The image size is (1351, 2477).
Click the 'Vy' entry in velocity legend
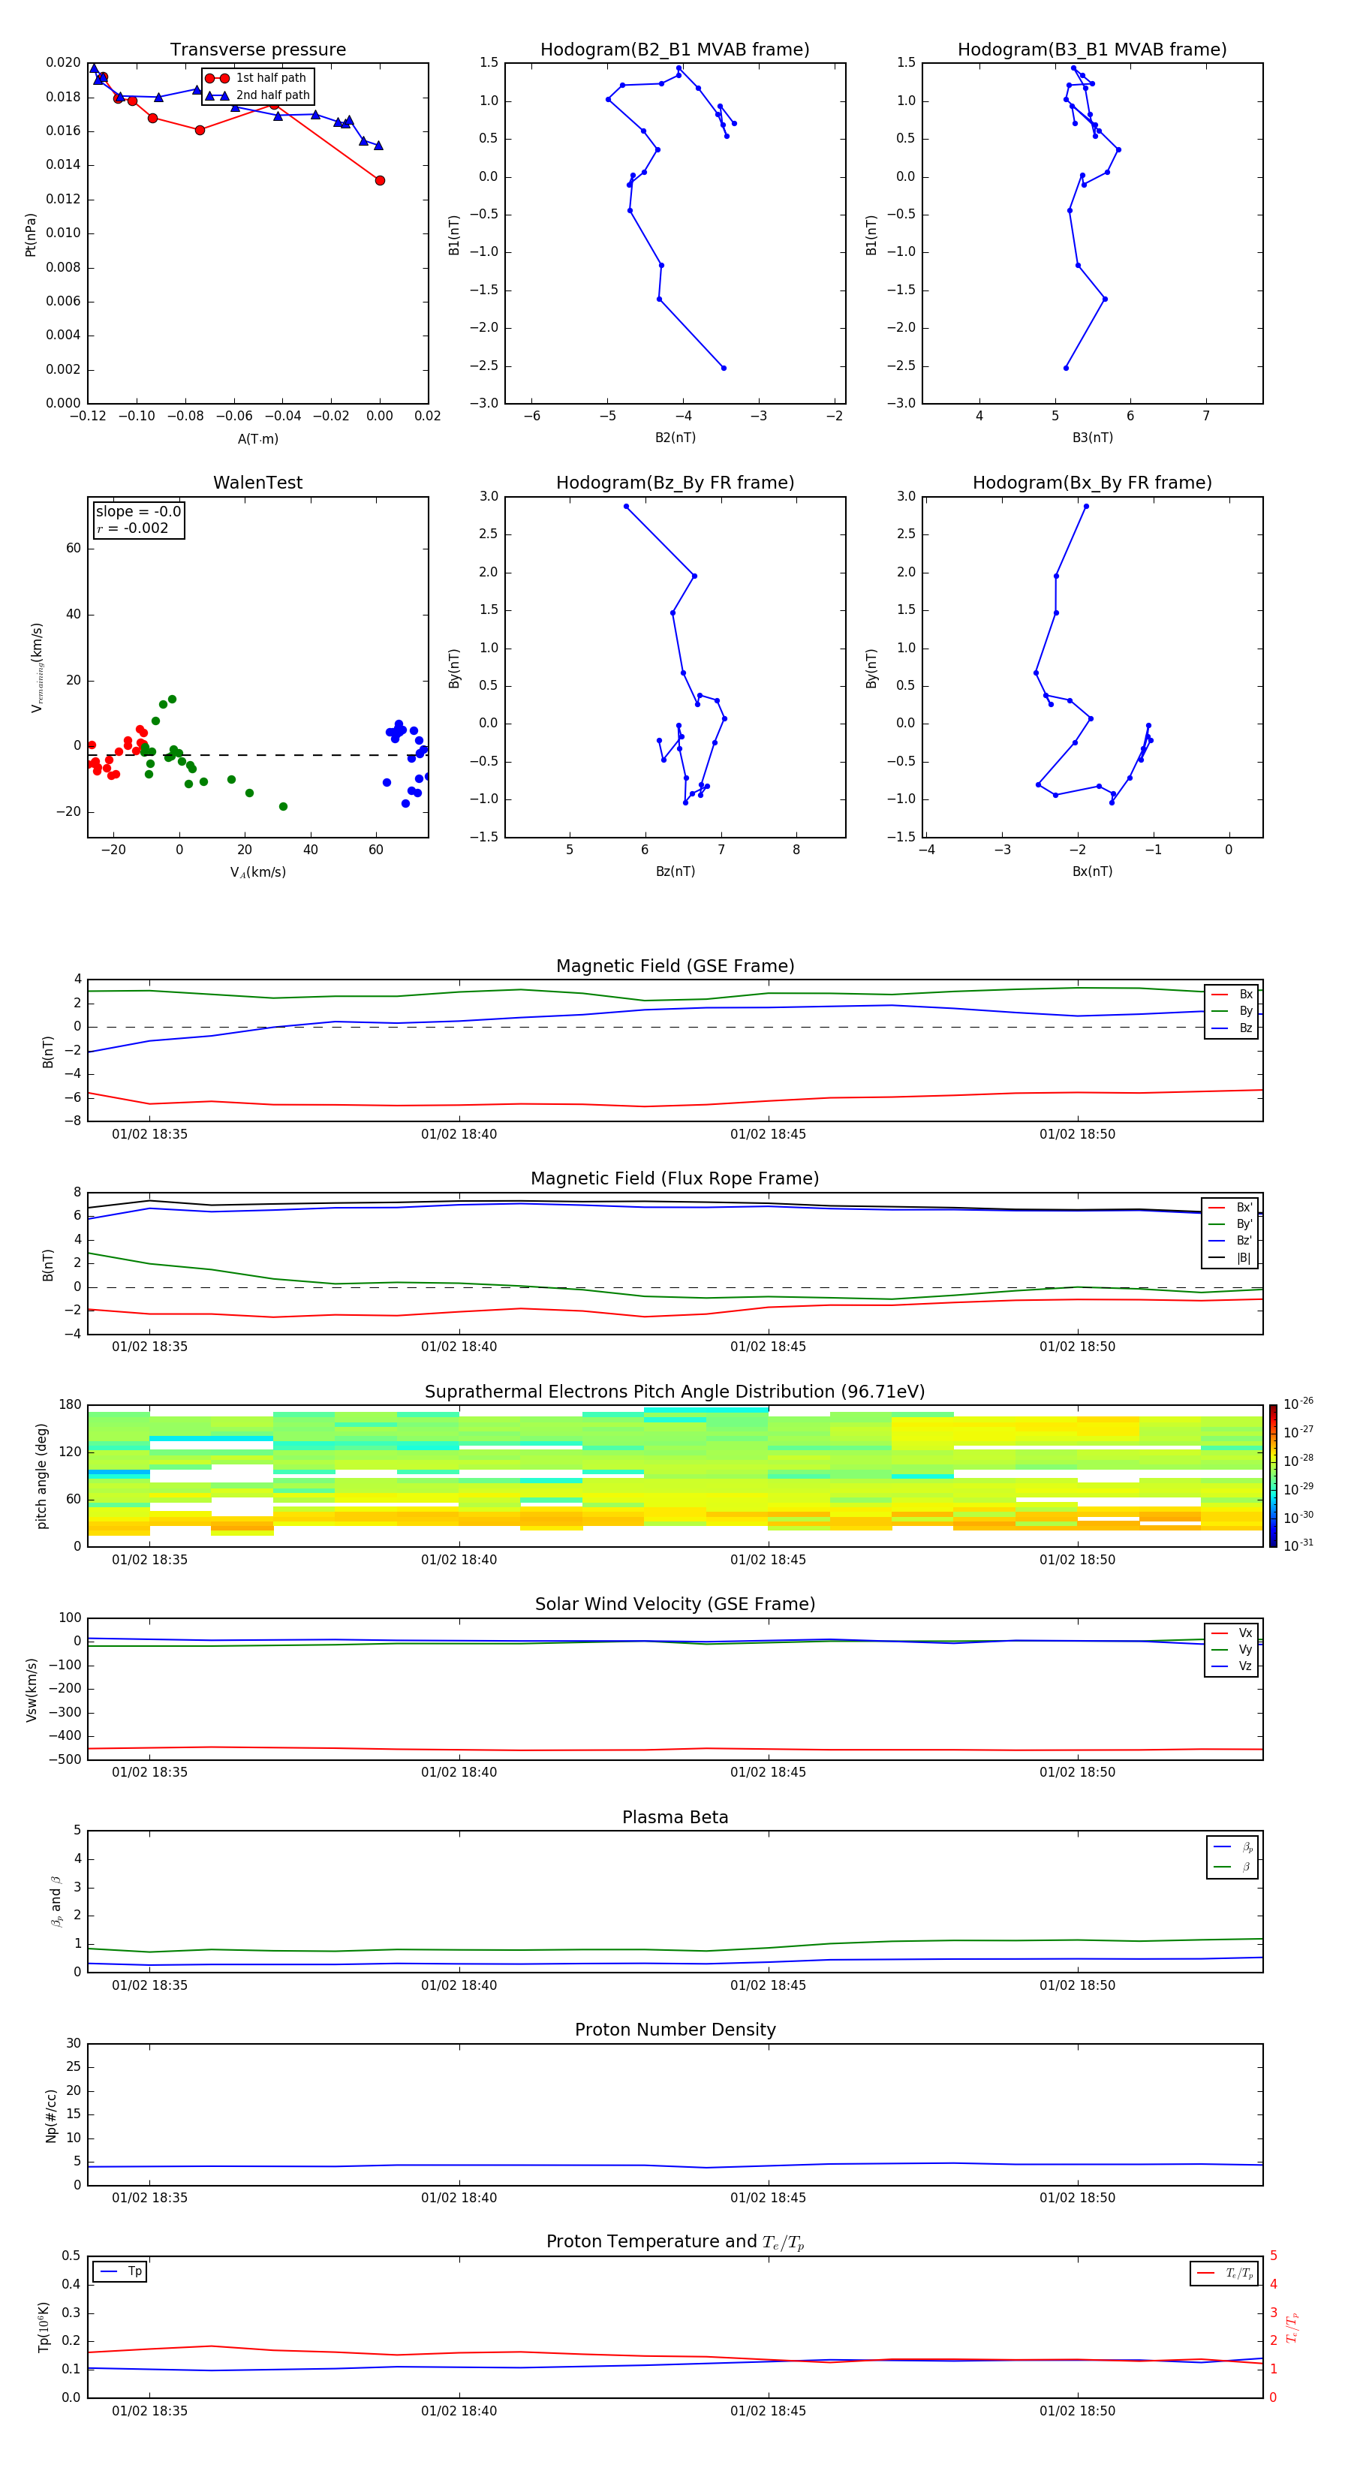tap(1232, 1650)
